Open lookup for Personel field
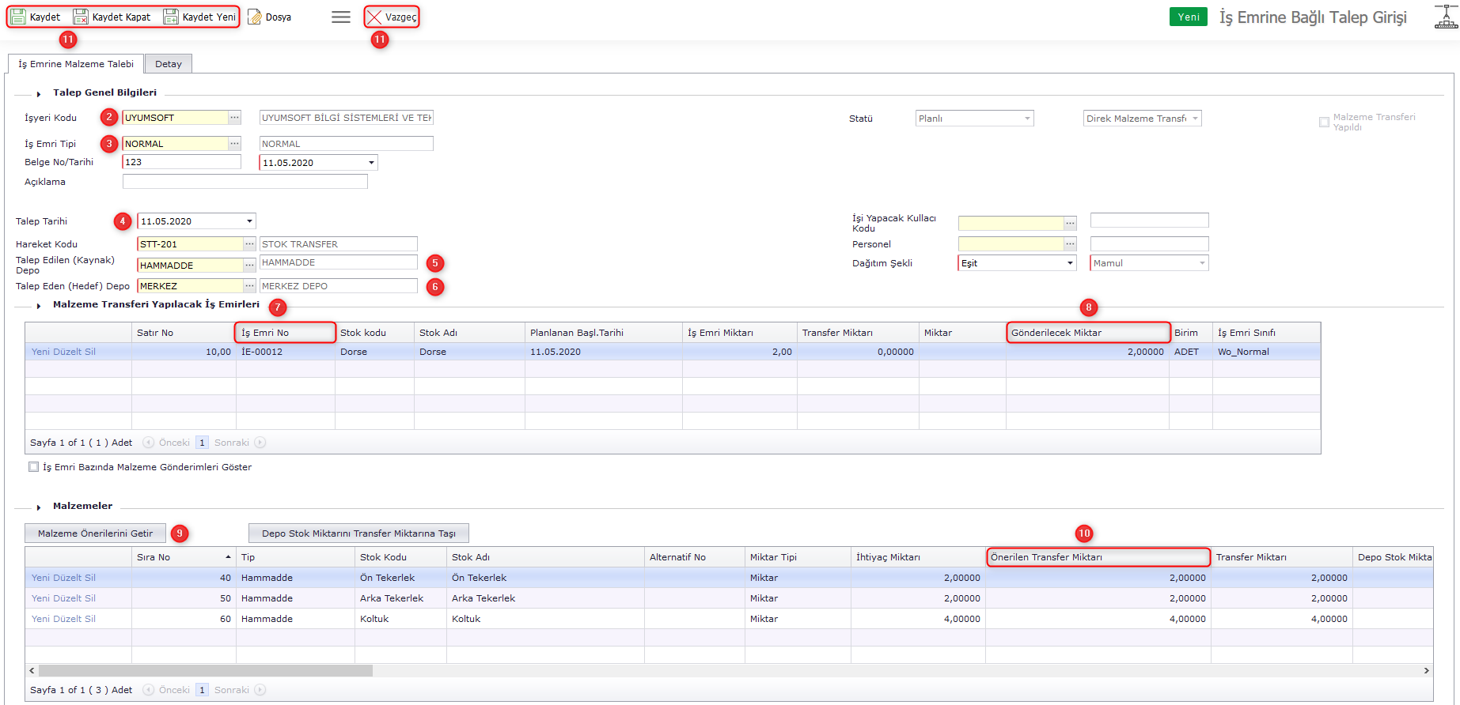 (1070, 244)
